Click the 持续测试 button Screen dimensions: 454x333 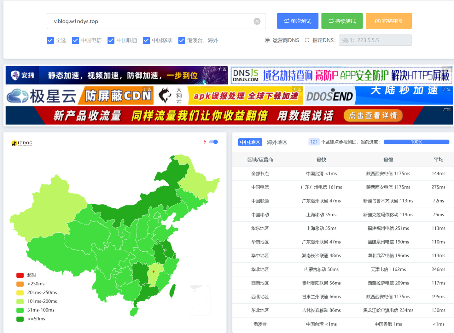point(342,21)
